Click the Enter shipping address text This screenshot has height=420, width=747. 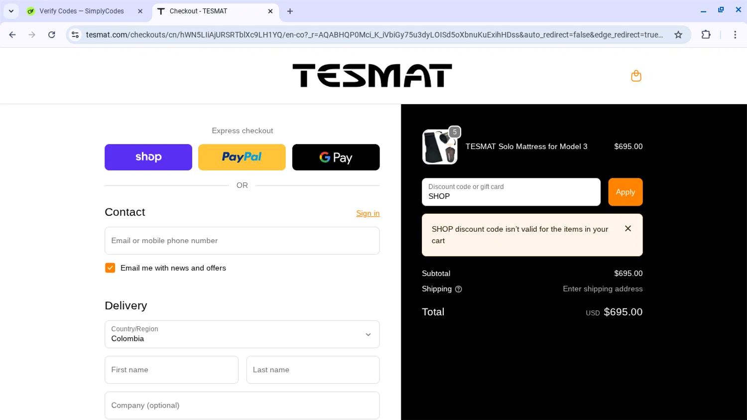pyautogui.click(x=603, y=289)
